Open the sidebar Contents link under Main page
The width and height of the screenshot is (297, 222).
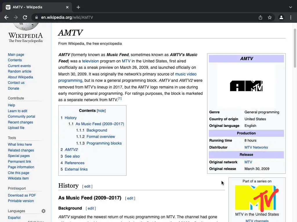click(15, 60)
